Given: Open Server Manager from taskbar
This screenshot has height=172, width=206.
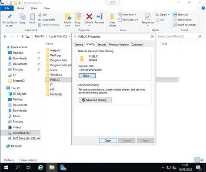Looking at the screenshot, I should (63, 168).
